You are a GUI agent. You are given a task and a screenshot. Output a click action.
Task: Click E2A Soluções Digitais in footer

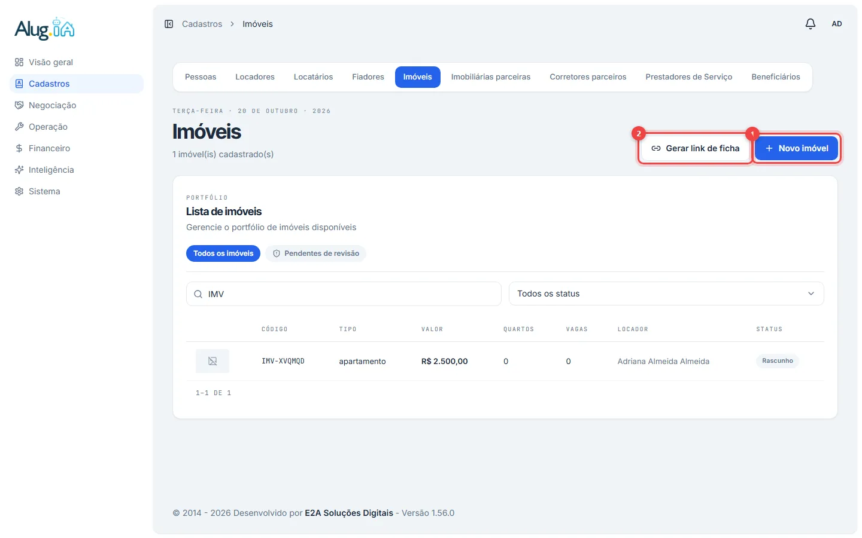coord(349,513)
